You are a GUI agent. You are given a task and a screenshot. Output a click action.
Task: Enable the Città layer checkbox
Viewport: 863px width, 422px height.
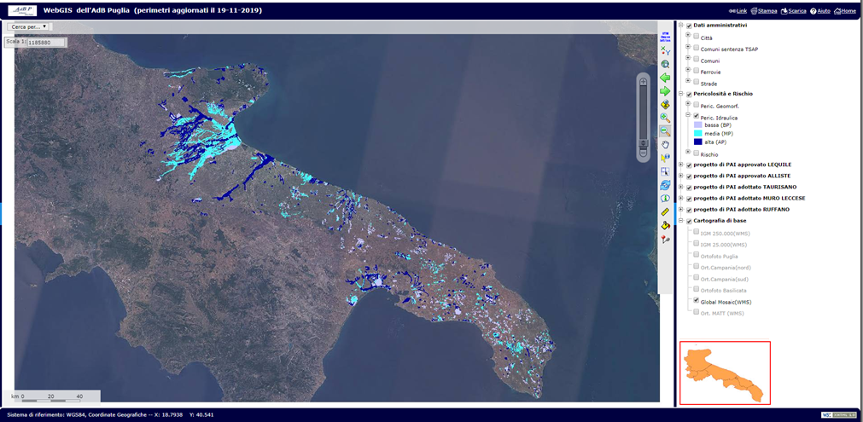pyautogui.click(x=697, y=37)
